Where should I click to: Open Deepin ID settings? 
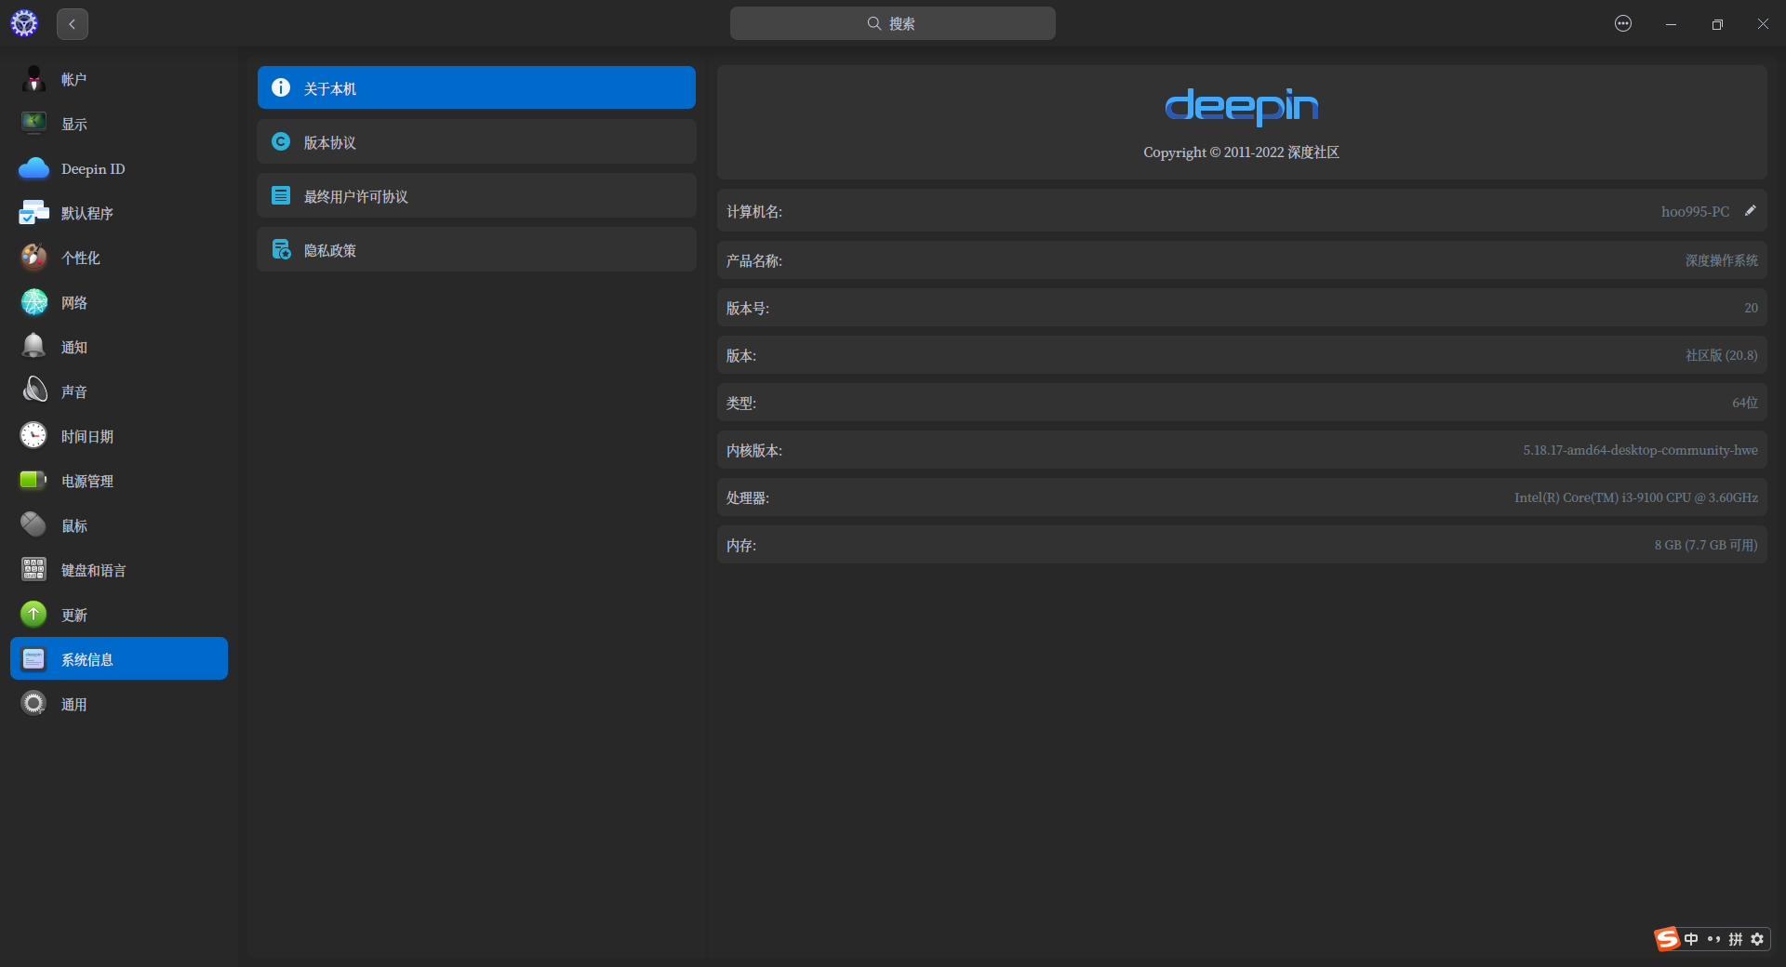[x=93, y=168]
